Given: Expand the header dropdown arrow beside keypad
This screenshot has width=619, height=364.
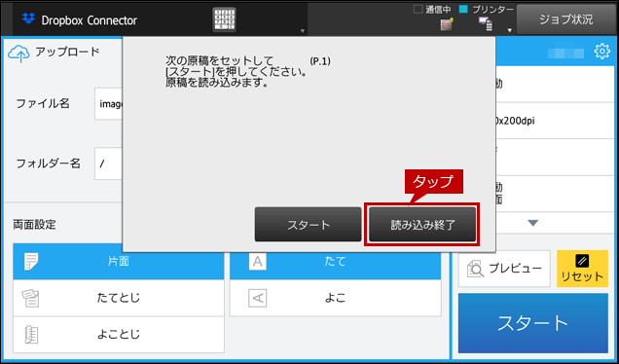Looking at the screenshot, I should 303,30.
